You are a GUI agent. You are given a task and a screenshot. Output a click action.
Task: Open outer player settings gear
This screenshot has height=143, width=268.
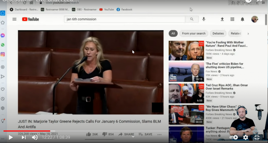245,137
